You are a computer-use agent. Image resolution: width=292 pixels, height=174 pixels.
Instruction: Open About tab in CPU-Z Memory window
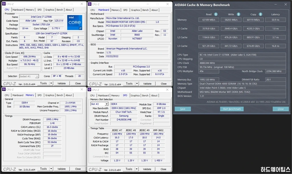(x=69, y=95)
